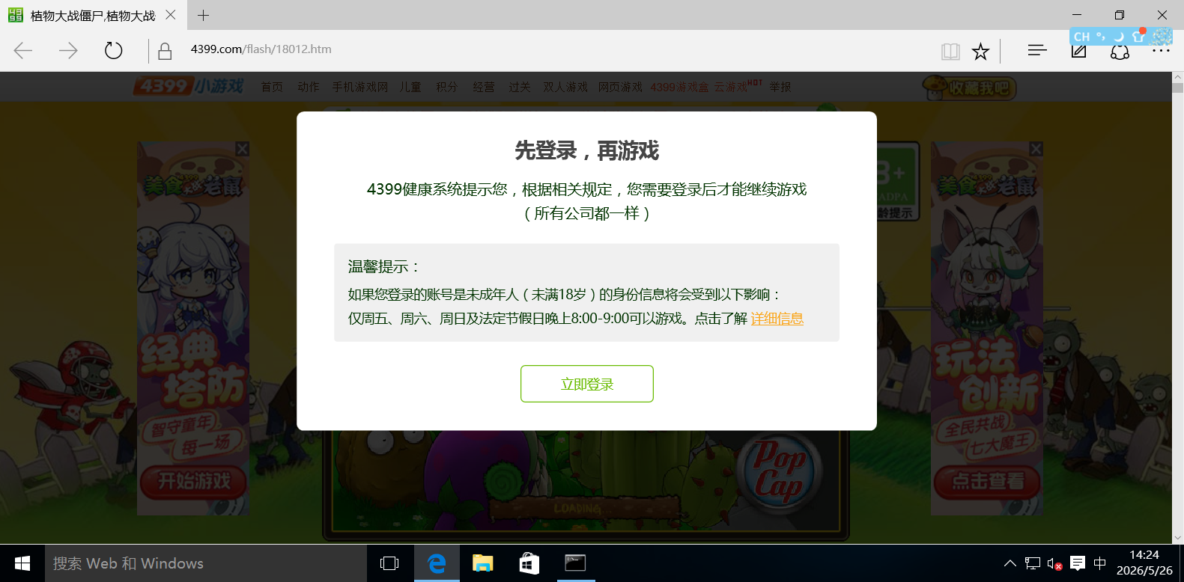Open the Store app in taskbar

click(529, 563)
